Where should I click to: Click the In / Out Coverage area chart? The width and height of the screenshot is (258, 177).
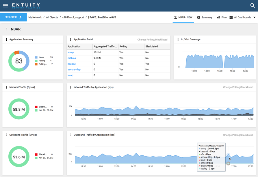(218, 61)
